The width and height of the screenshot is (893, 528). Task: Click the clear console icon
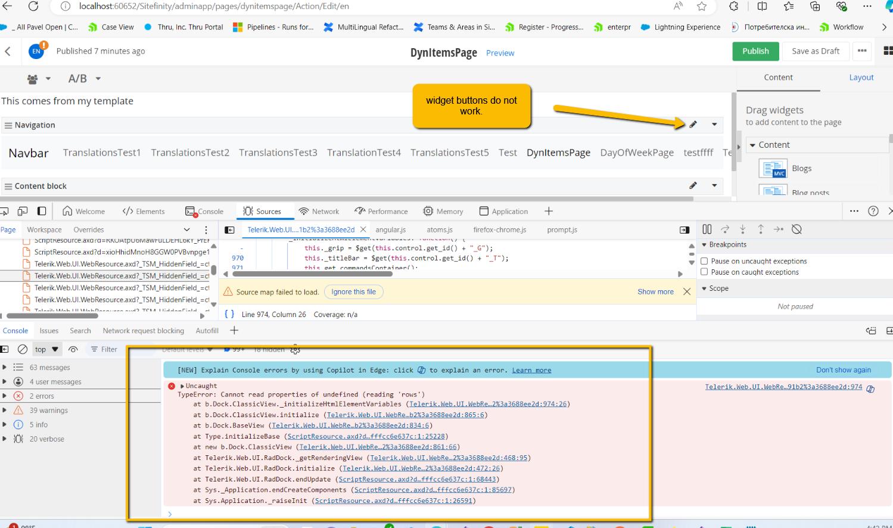(x=23, y=349)
